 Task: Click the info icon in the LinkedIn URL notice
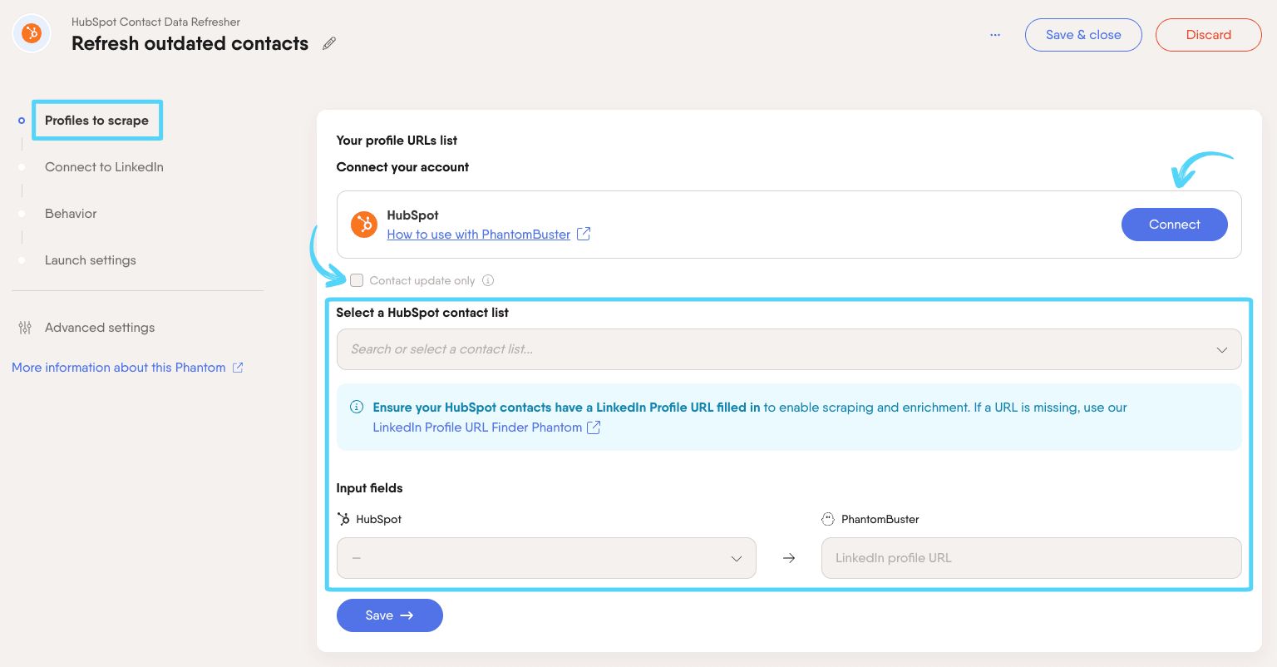[x=357, y=408]
